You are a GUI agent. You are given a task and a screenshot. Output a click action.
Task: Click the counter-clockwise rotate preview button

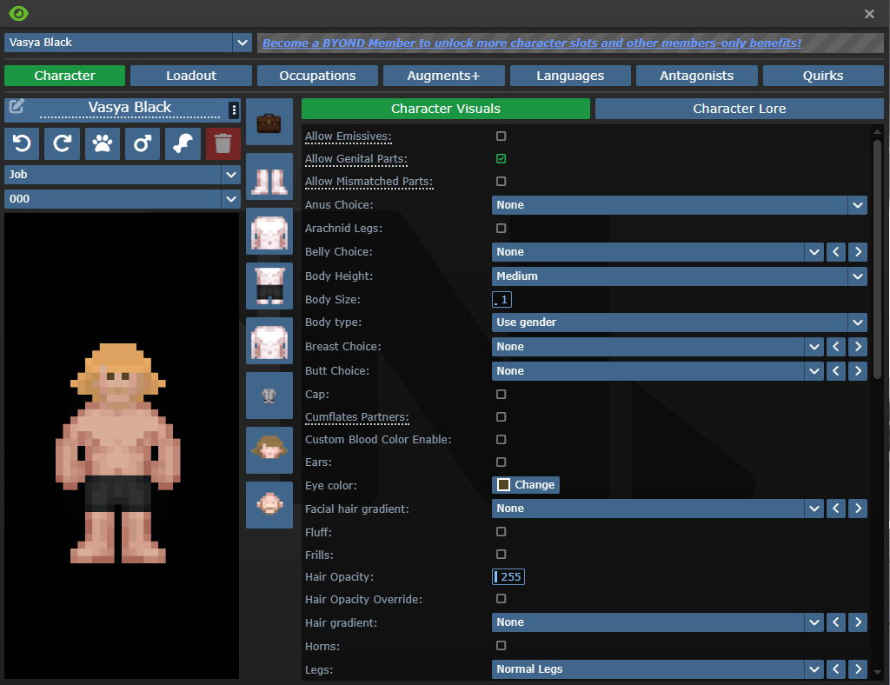tap(22, 143)
